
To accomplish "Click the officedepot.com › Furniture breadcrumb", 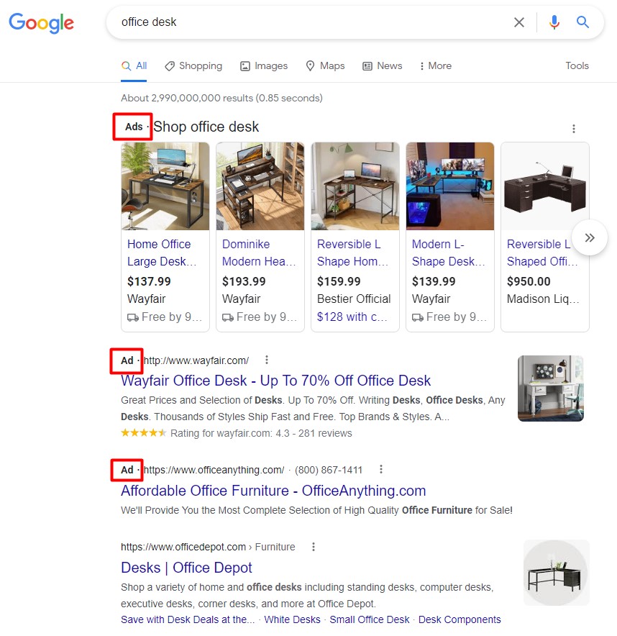I will point(208,547).
